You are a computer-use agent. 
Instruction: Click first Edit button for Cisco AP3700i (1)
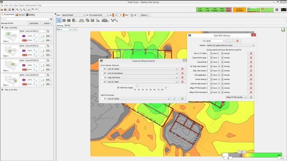coord(48,36)
